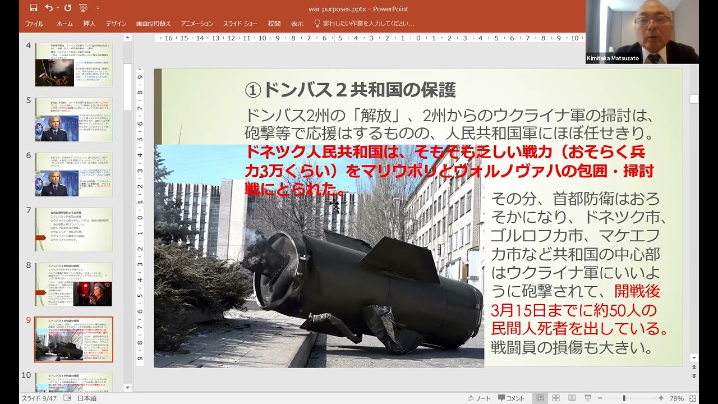Switch to the アニメーション ribbon tab
Image resolution: width=718 pixels, height=404 pixels.
tap(197, 24)
